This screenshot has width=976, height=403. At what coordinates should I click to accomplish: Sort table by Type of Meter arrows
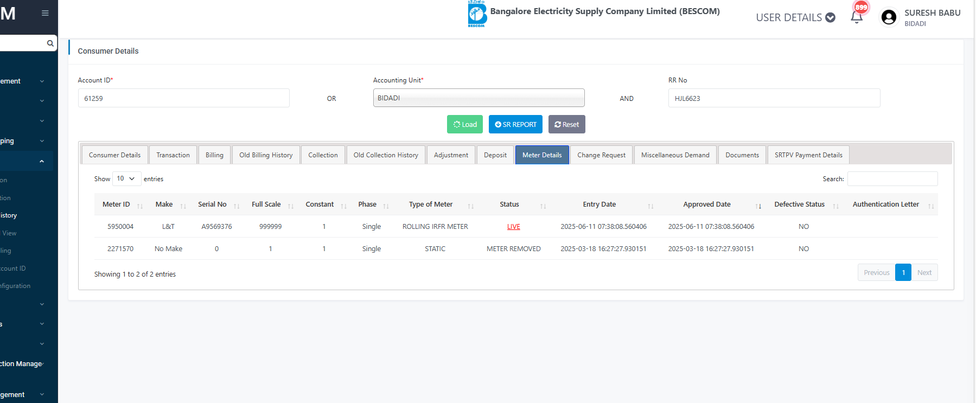click(x=471, y=206)
